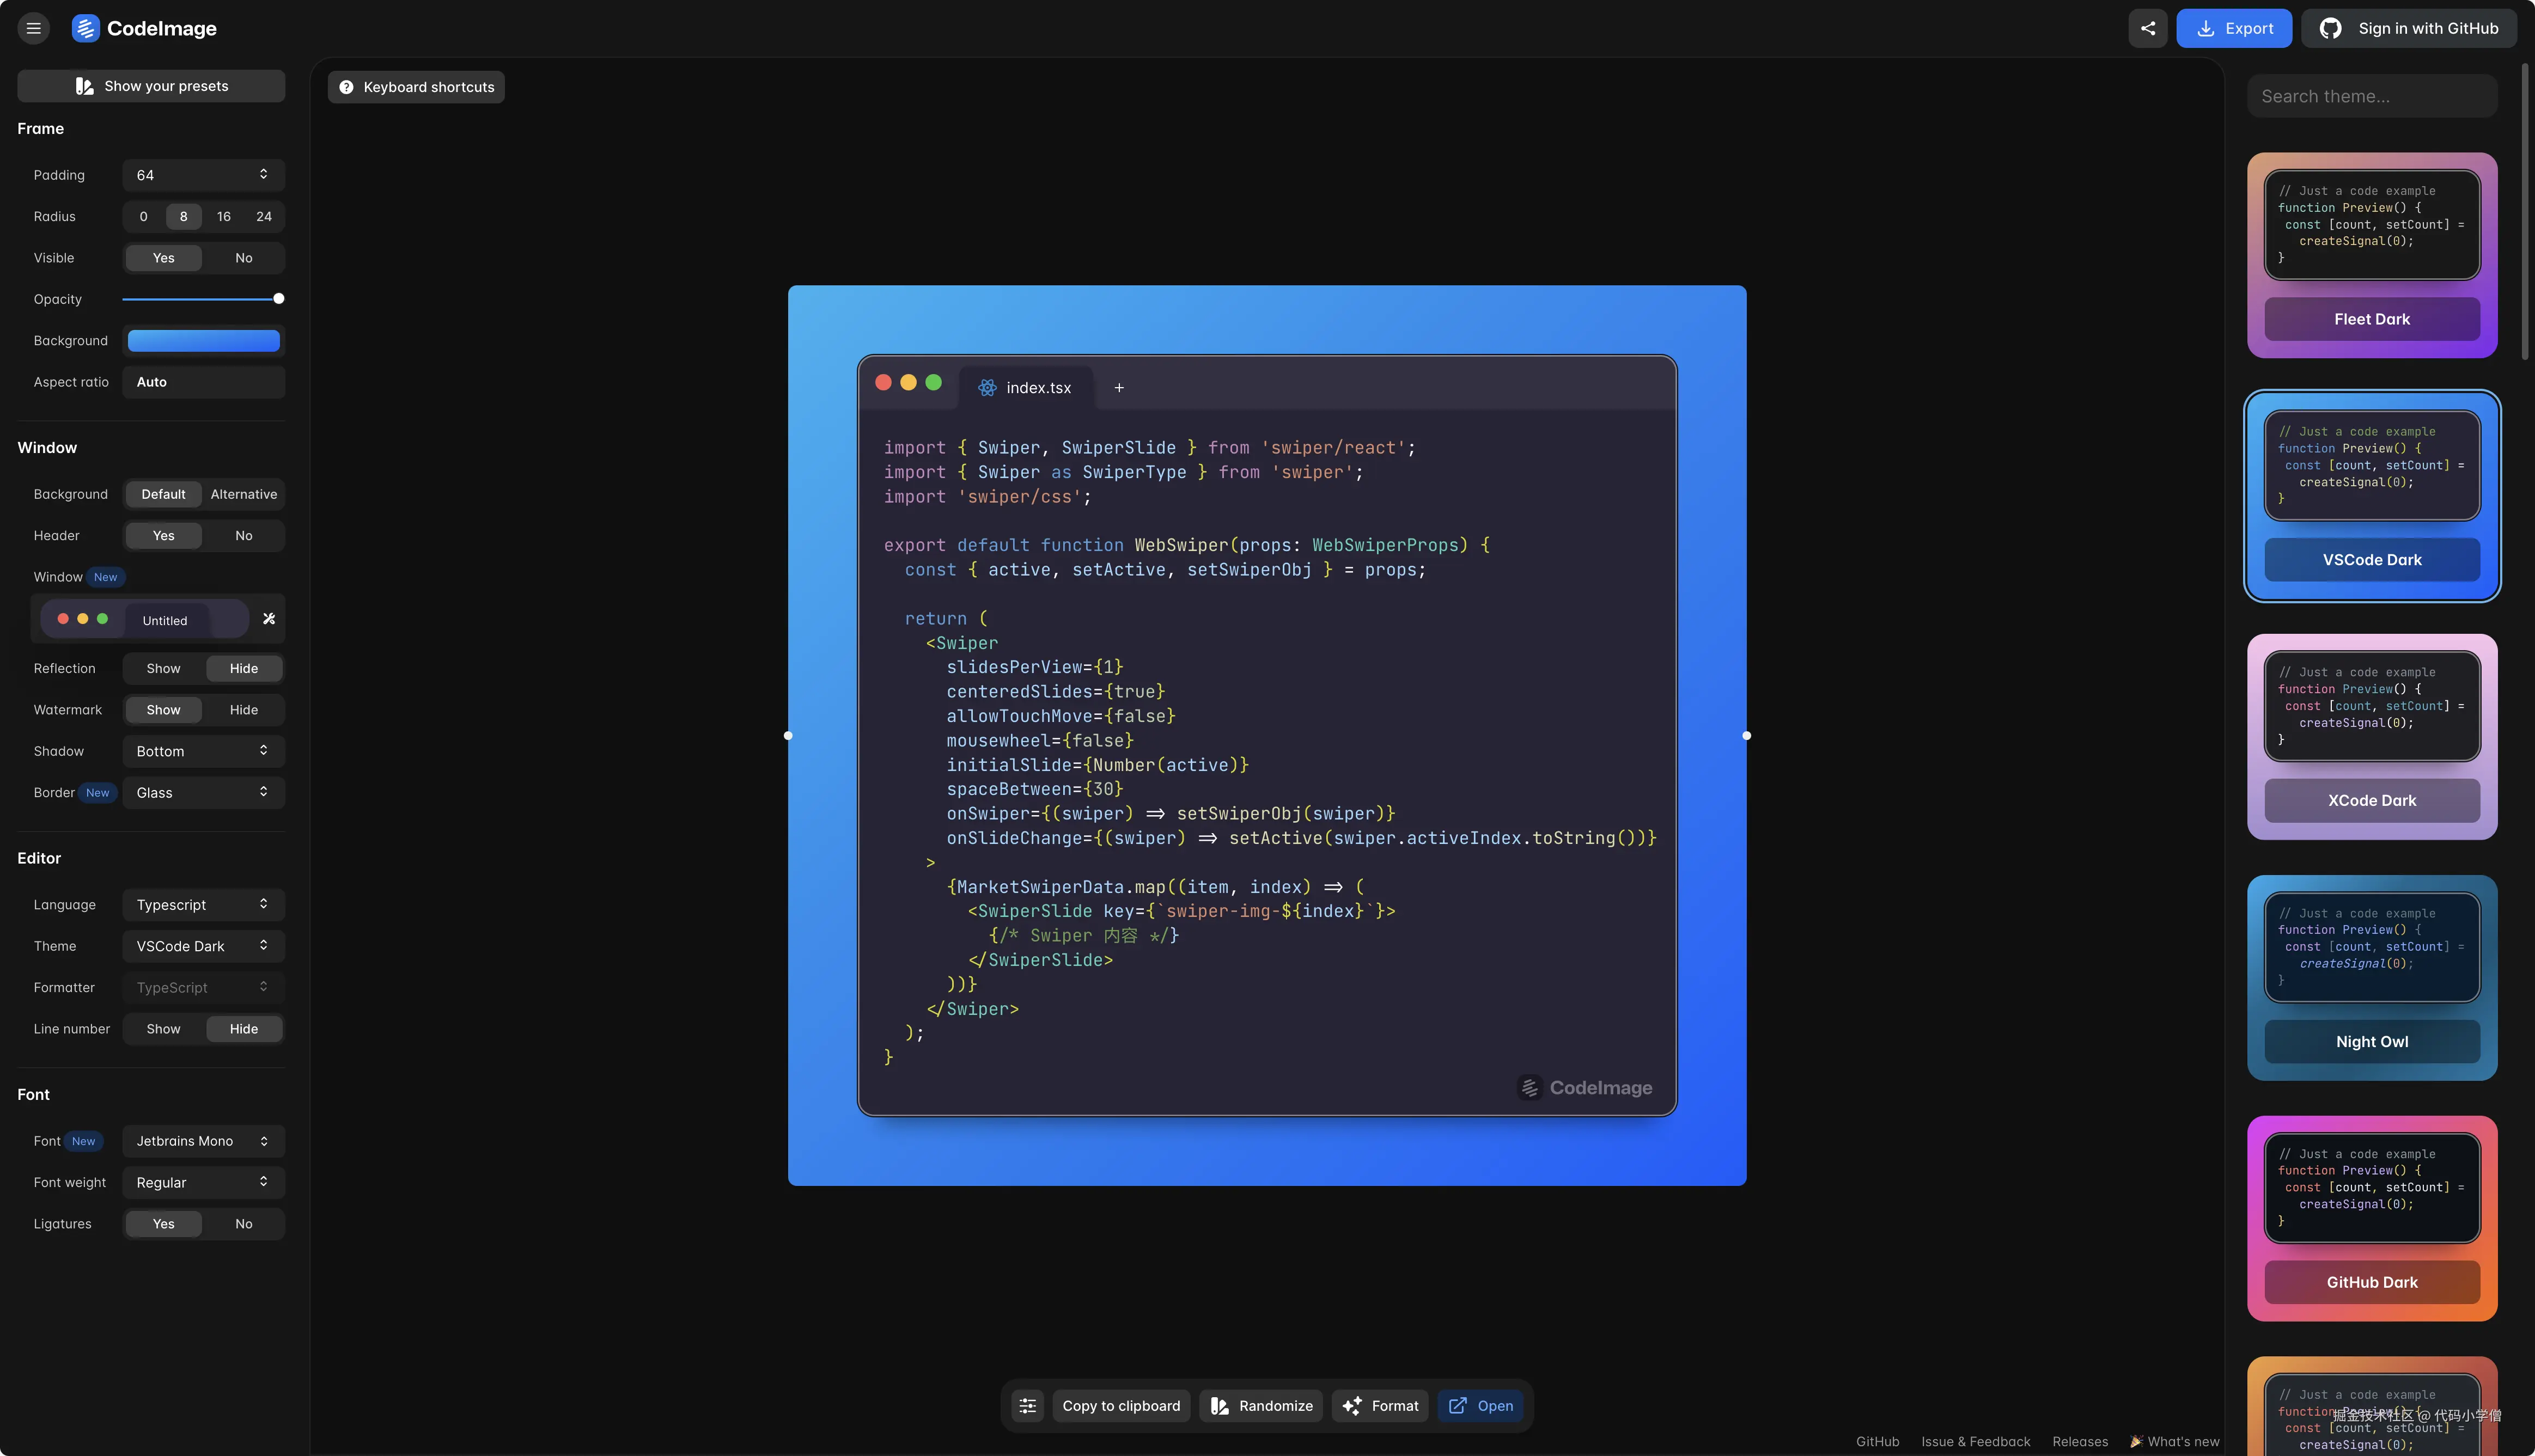Screen dimensions: 2535x1456
Task: Open the editor settings sliders icon
Action: coord(1027,1405)
